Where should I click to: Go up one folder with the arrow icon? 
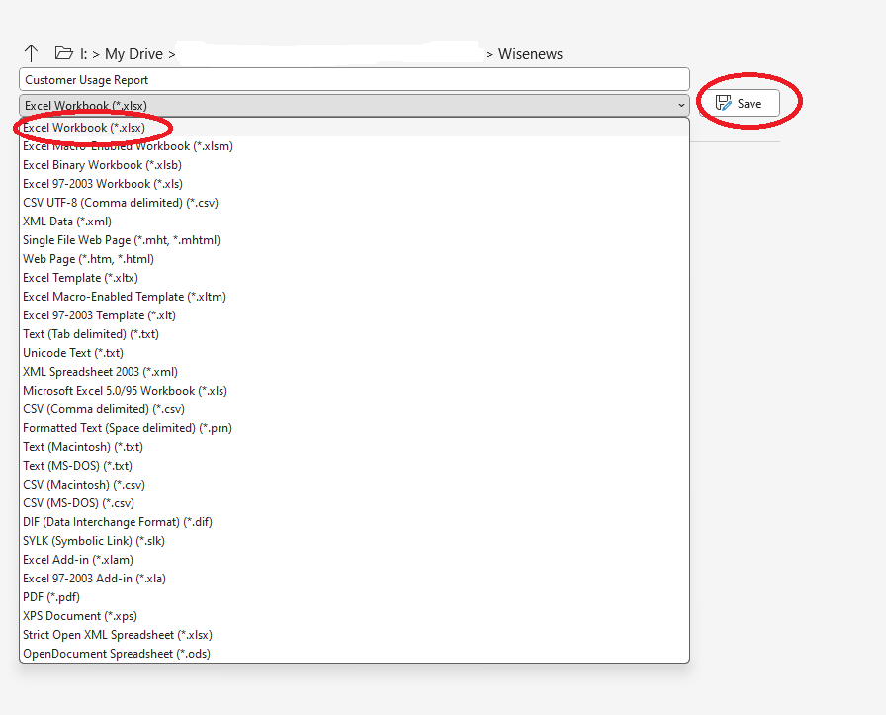[31, 53]
